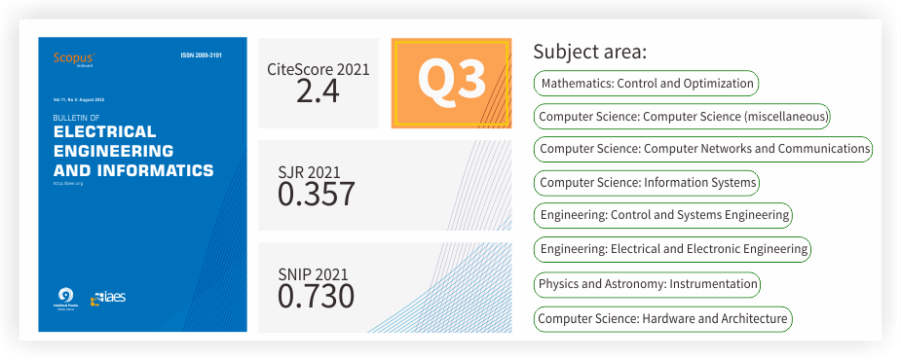Click the SJR 2021 0.357 tile

(x=385, y=185)
